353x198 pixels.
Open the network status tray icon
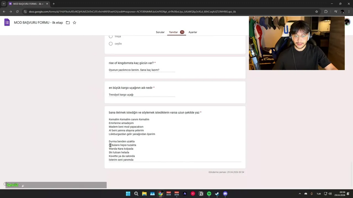(x=325, y=194)
